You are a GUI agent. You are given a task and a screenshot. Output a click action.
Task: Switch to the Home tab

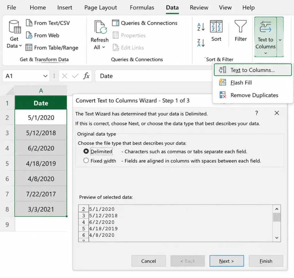[x=38, y=7]
